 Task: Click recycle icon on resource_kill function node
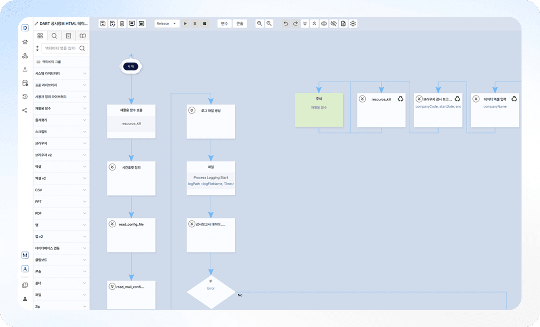click(400, 99)
